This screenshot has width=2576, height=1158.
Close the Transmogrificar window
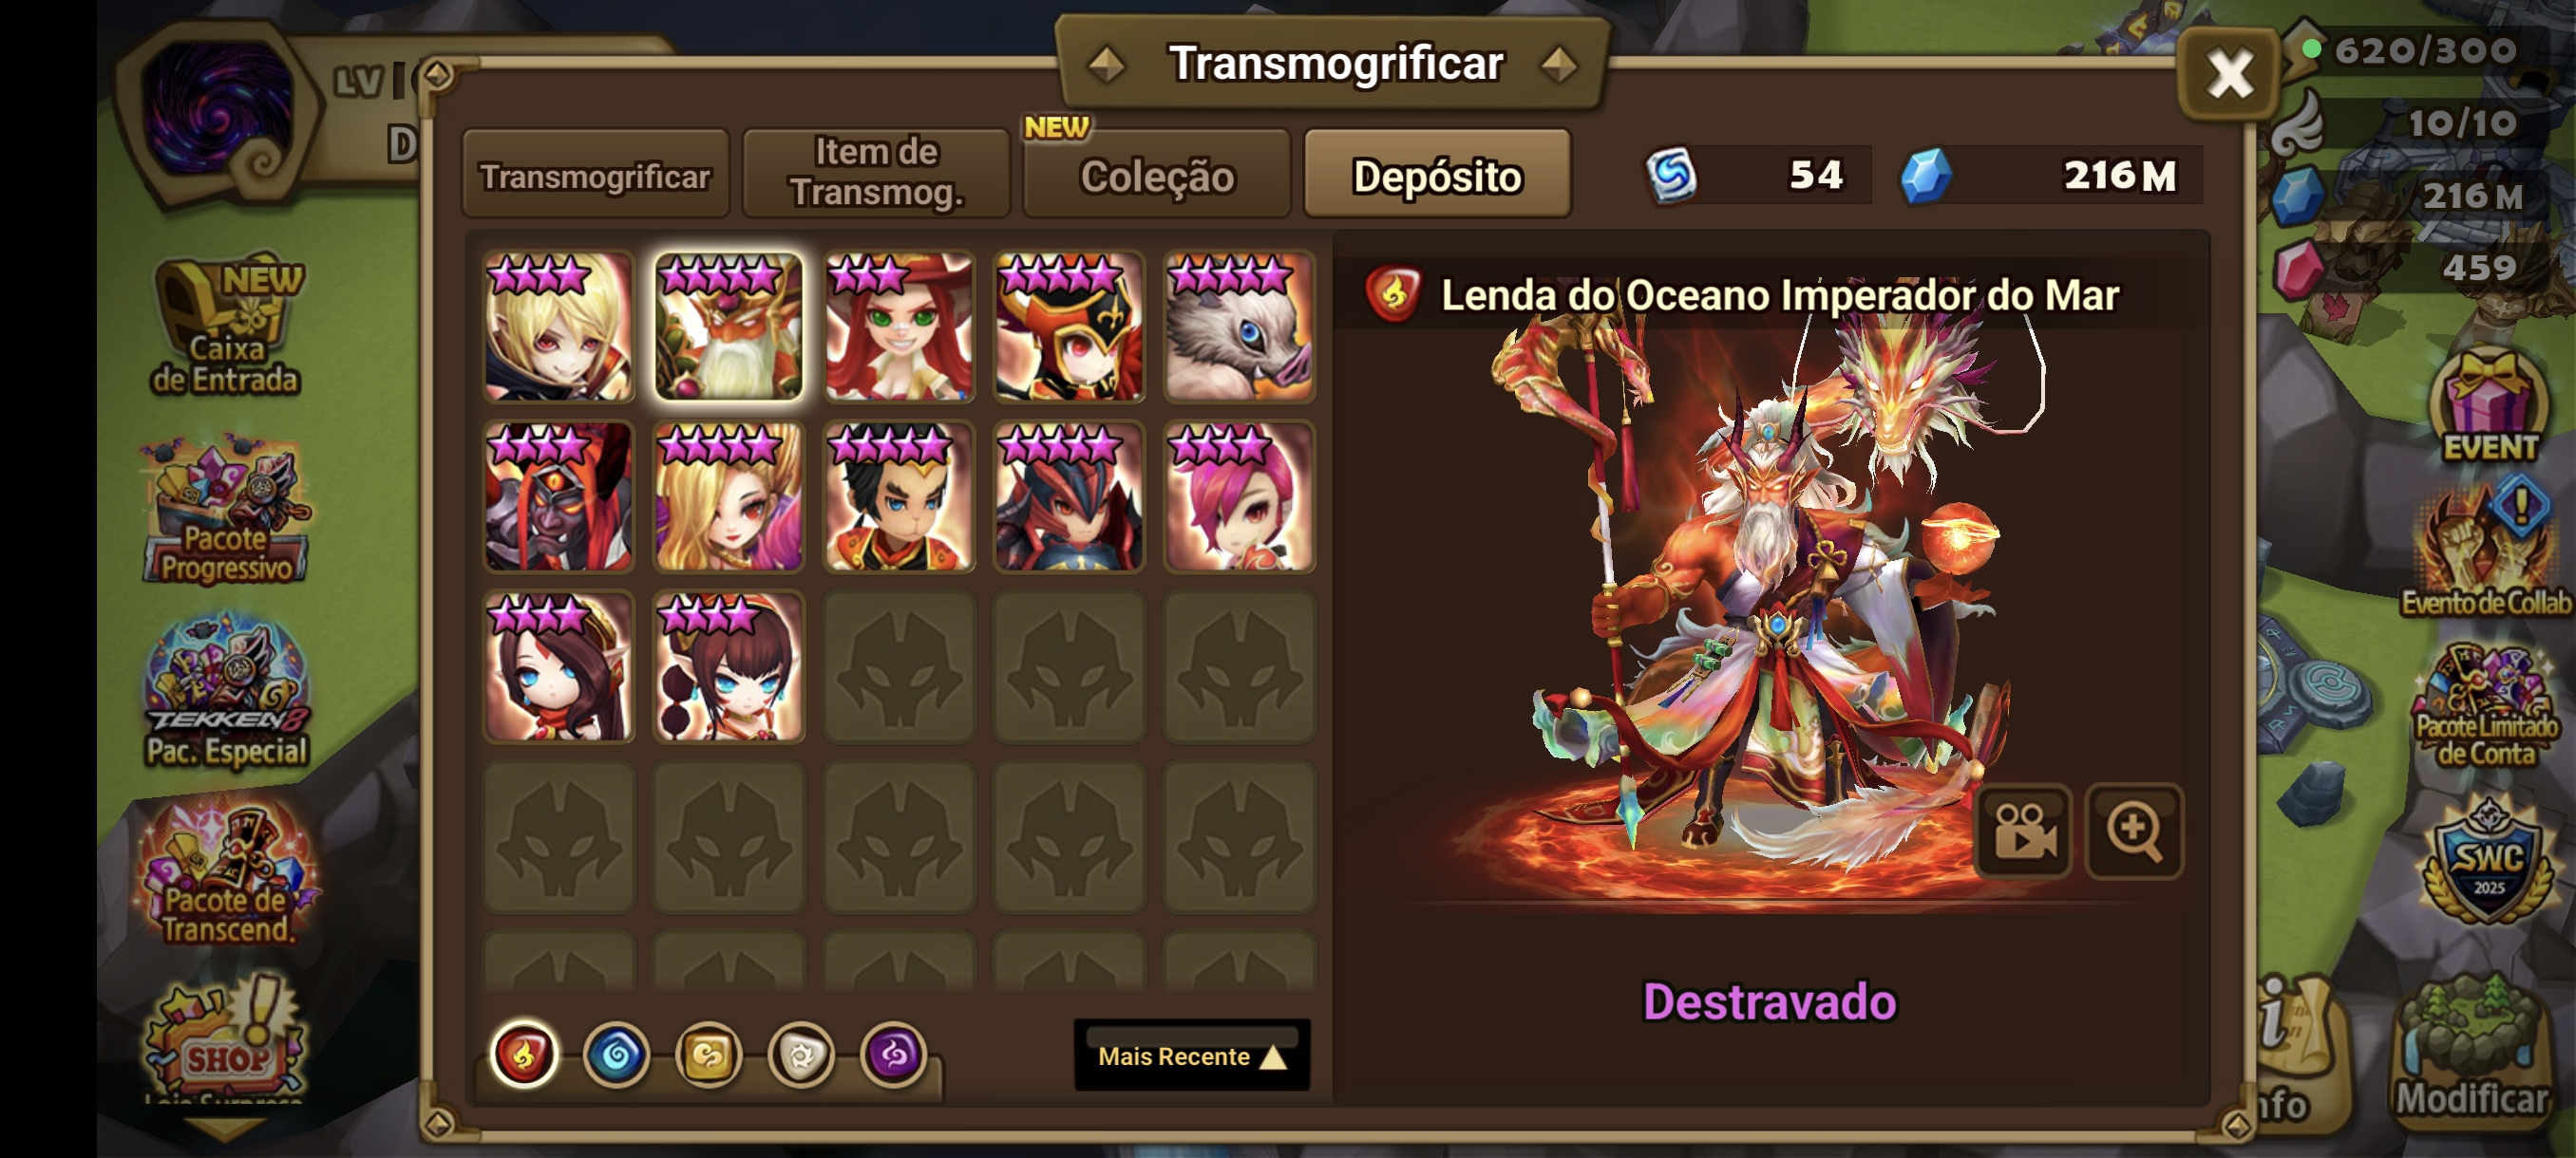point(2229,74)
